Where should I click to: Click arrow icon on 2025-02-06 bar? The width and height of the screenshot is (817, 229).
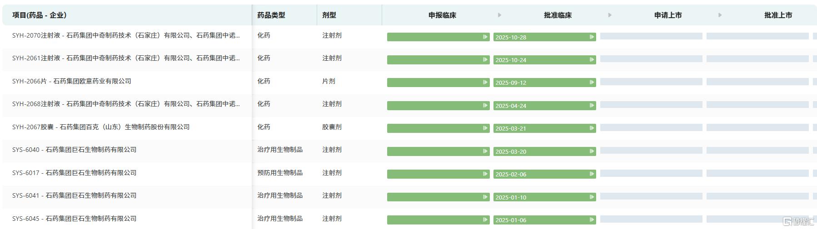coord(592,174)
